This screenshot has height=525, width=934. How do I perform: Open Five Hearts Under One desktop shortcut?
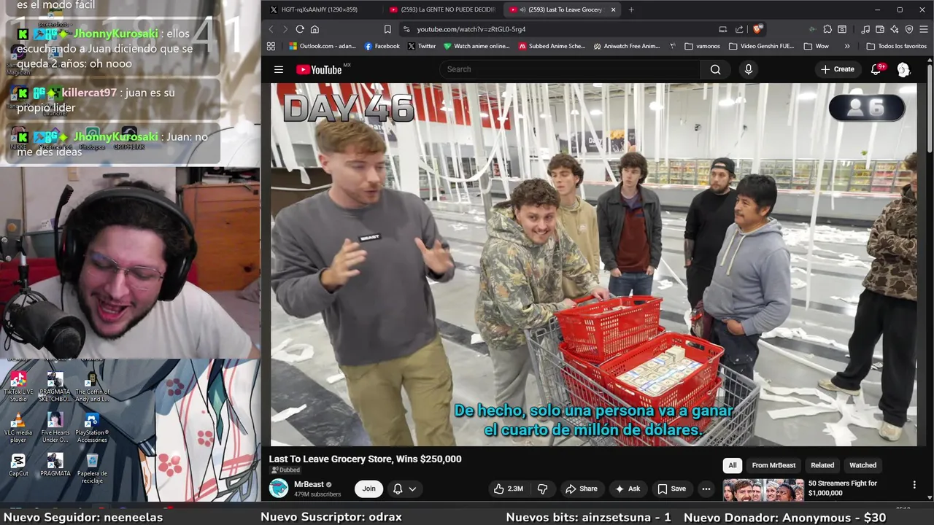(55, 427)
